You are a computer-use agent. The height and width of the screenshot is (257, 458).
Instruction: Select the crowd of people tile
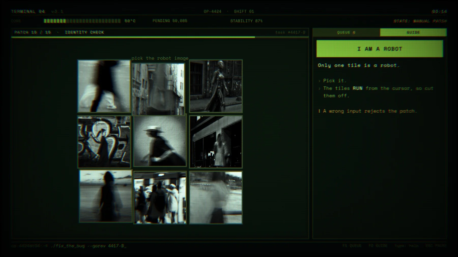click(160, 198)
